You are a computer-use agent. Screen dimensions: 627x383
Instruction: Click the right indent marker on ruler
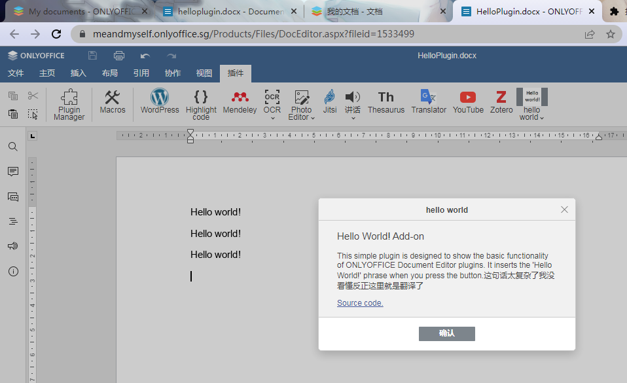pyautogui.click(x=599, y=137)
